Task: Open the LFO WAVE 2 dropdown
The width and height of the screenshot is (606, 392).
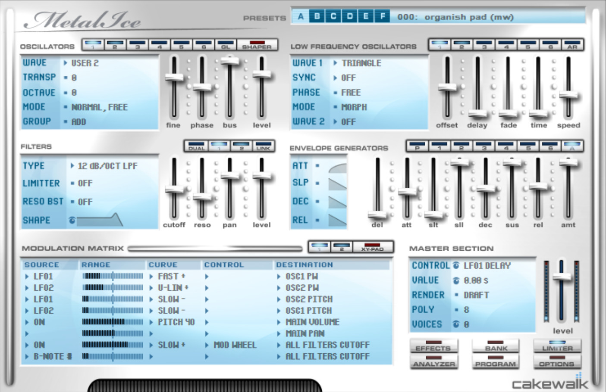Action: coord(345,122)
